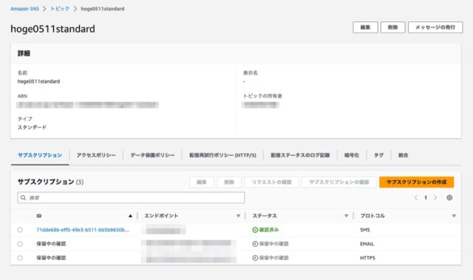
Task: Click ステータス column header
Action: [265, 216]
